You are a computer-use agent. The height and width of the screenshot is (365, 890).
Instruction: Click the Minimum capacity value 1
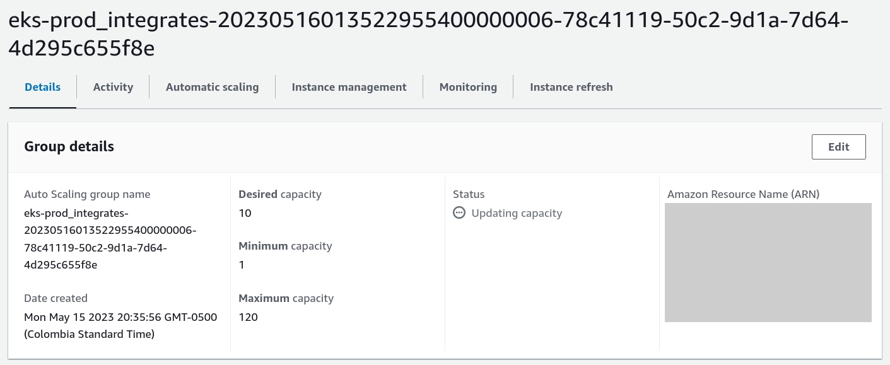point(242,265)
